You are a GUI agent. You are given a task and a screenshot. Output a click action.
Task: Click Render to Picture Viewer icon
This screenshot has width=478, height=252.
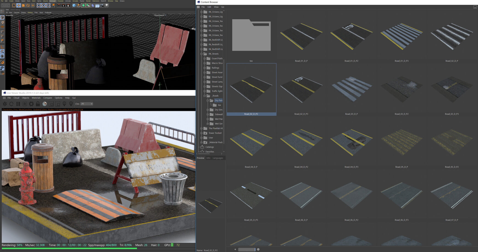coord(63,5)
